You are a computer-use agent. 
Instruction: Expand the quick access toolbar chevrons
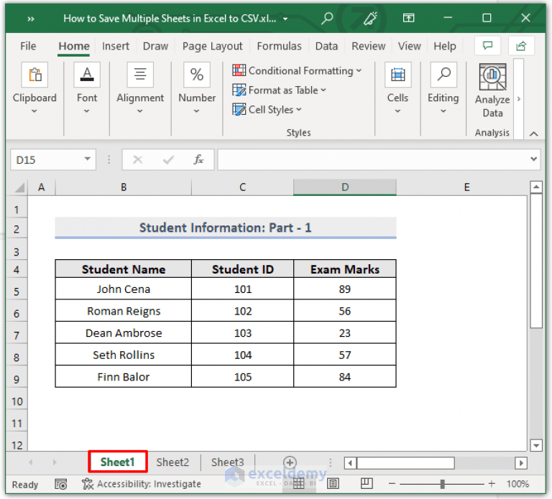(31, 19)
